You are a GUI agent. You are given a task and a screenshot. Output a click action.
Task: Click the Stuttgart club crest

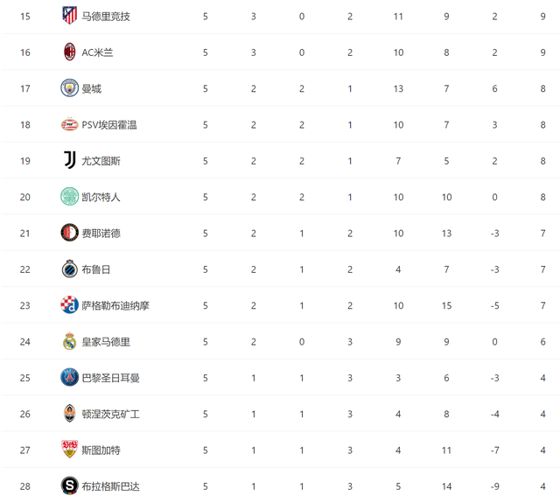click(69, 450)
